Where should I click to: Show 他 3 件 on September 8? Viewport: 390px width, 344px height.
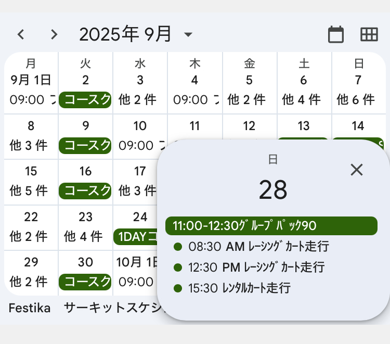pos(29,145)
